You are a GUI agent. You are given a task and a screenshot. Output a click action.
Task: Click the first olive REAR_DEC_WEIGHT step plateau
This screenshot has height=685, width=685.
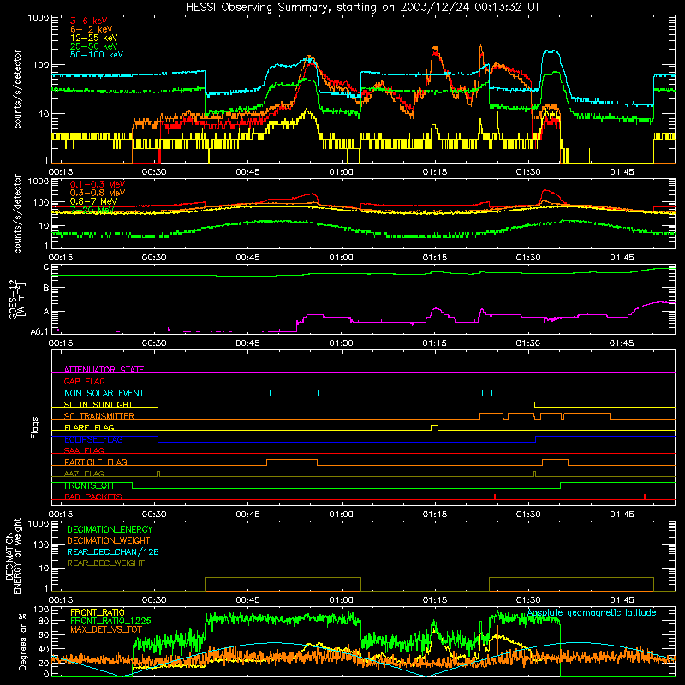[283, 578]
